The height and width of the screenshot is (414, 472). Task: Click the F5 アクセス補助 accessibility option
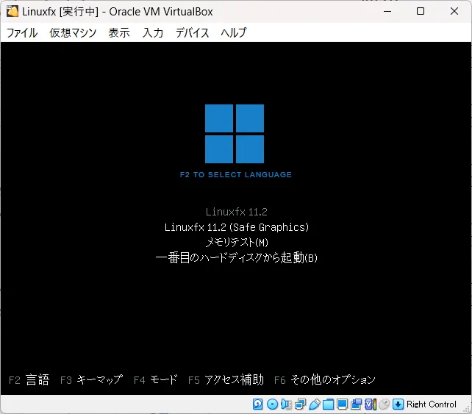point(226,379)
